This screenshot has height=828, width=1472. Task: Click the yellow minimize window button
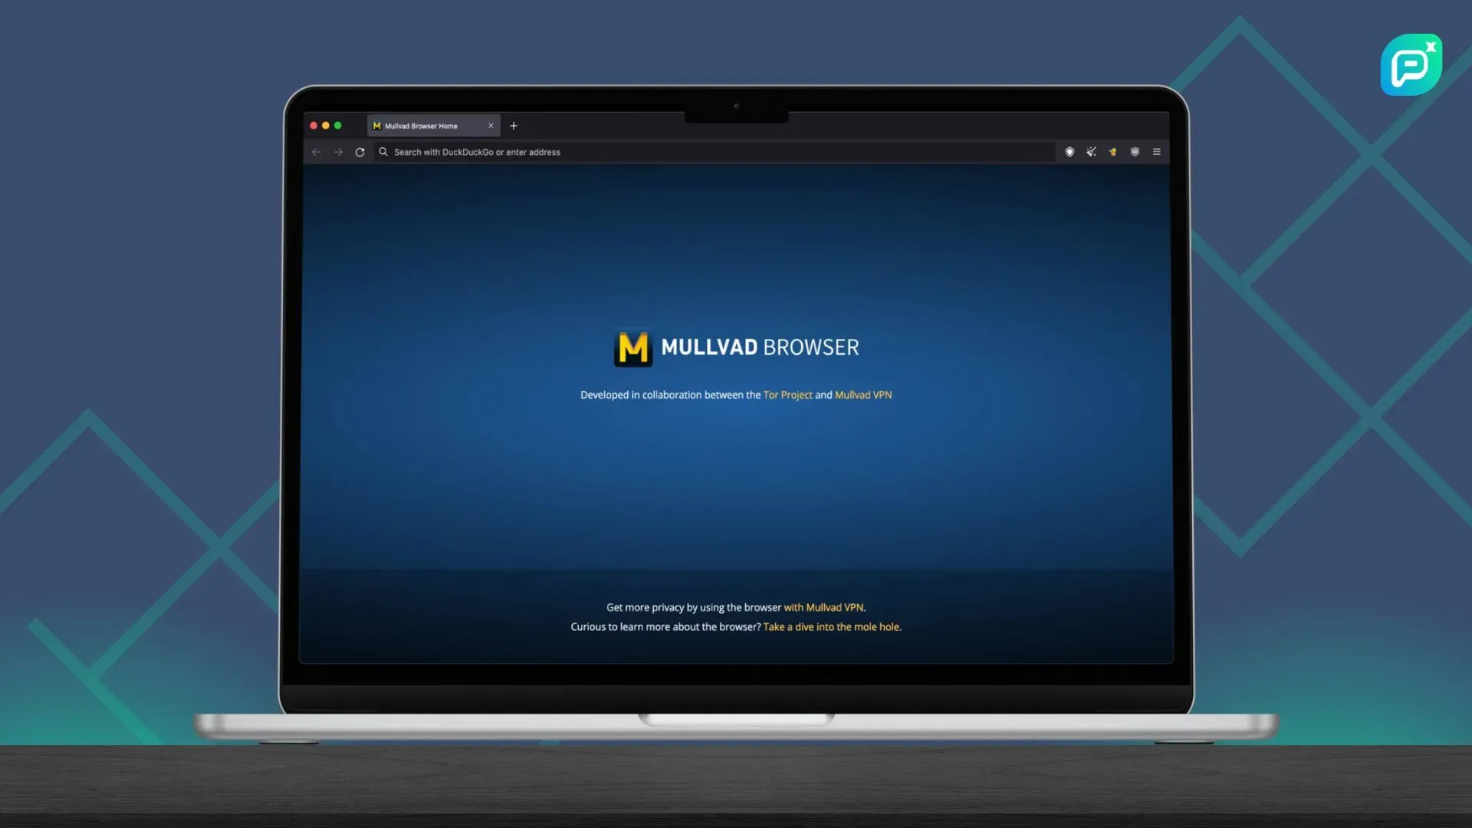[x=326, y=126]
